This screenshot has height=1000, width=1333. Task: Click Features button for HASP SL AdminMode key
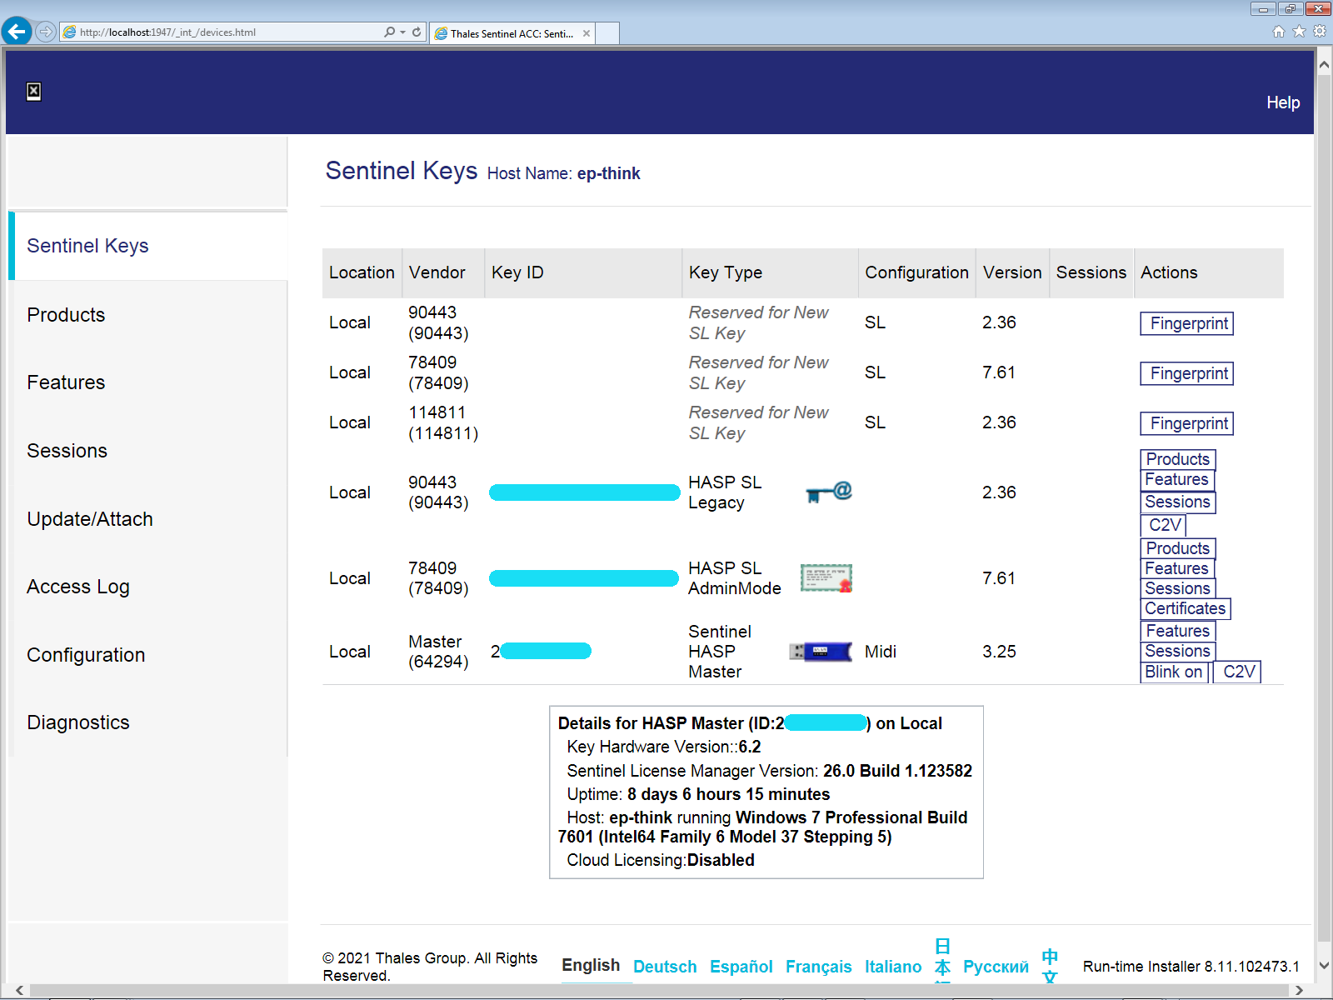[x=1176, y=568]
